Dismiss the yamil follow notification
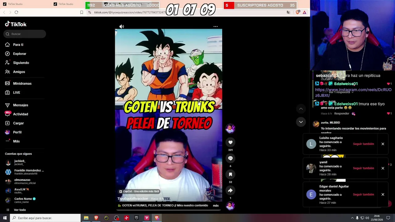The height and width of the screenshot is (222, 395). pos(383,168)
